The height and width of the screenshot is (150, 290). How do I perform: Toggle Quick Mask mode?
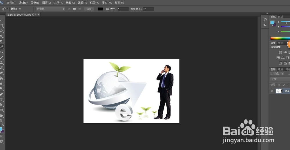pyautogui.click(x=1, y=136)
